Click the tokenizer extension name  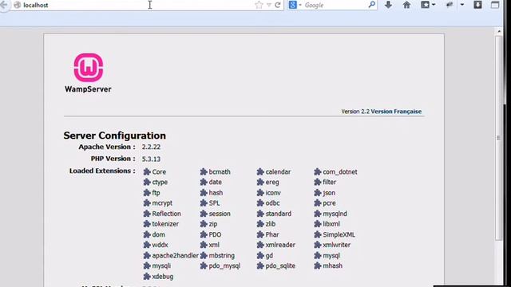[x=165, y=224]
